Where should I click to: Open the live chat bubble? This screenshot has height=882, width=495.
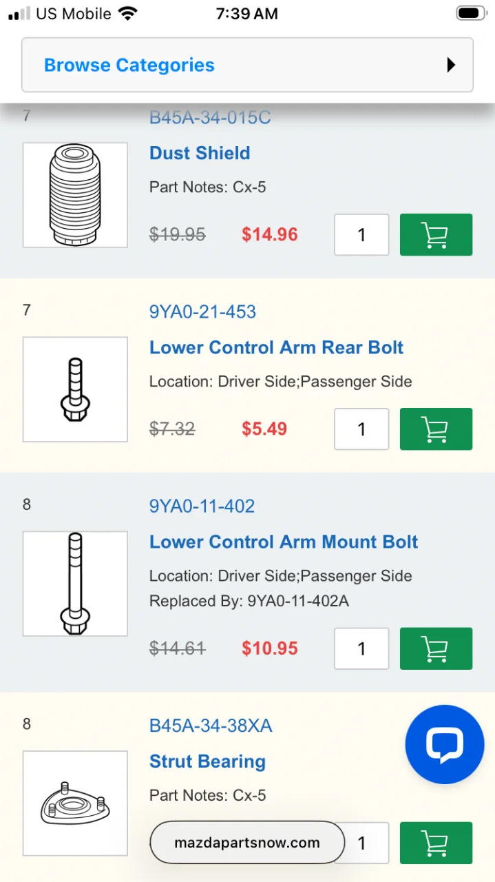click(x=444, y=744)
